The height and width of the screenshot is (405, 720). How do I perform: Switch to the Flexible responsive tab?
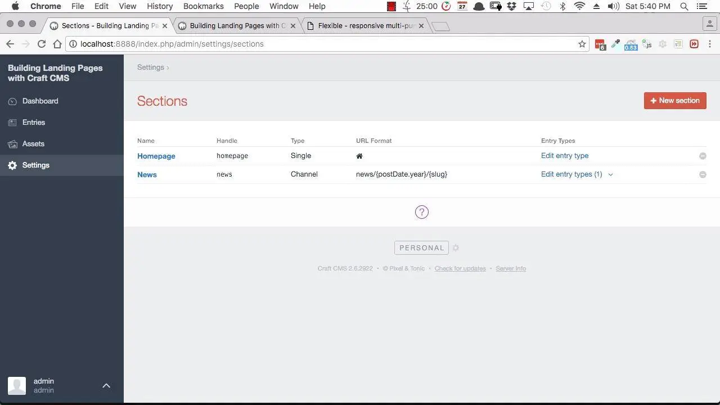pyautogui.click(x=366, y=26)
